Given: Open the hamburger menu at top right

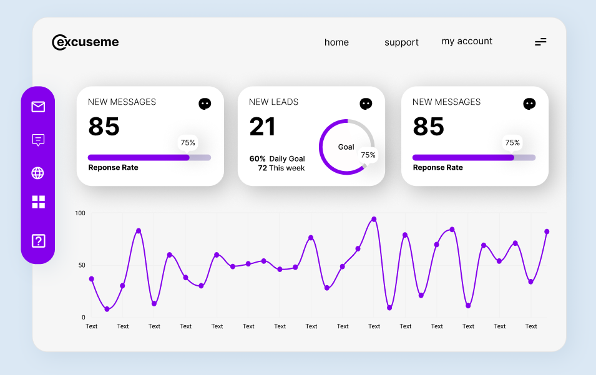Looking at the screenshot, I should pyautogui.click(x=540, y=42).
